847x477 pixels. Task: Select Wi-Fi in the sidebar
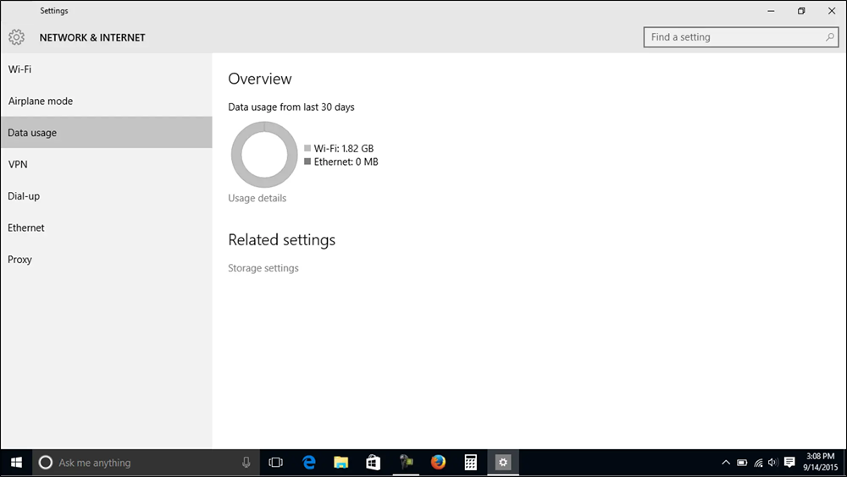pos(20,69)
